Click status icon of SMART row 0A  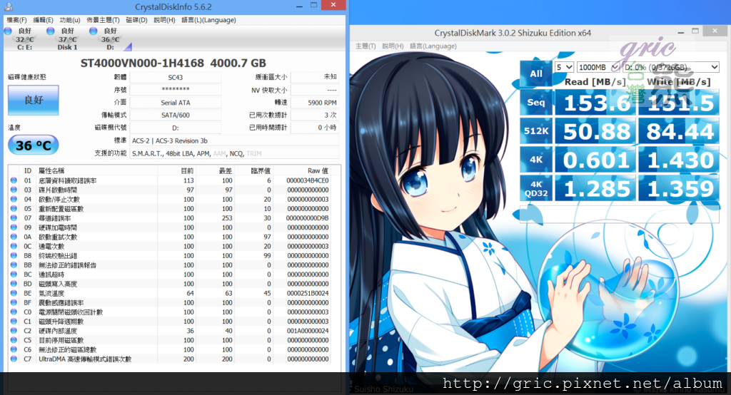click(x=14, y=237)
